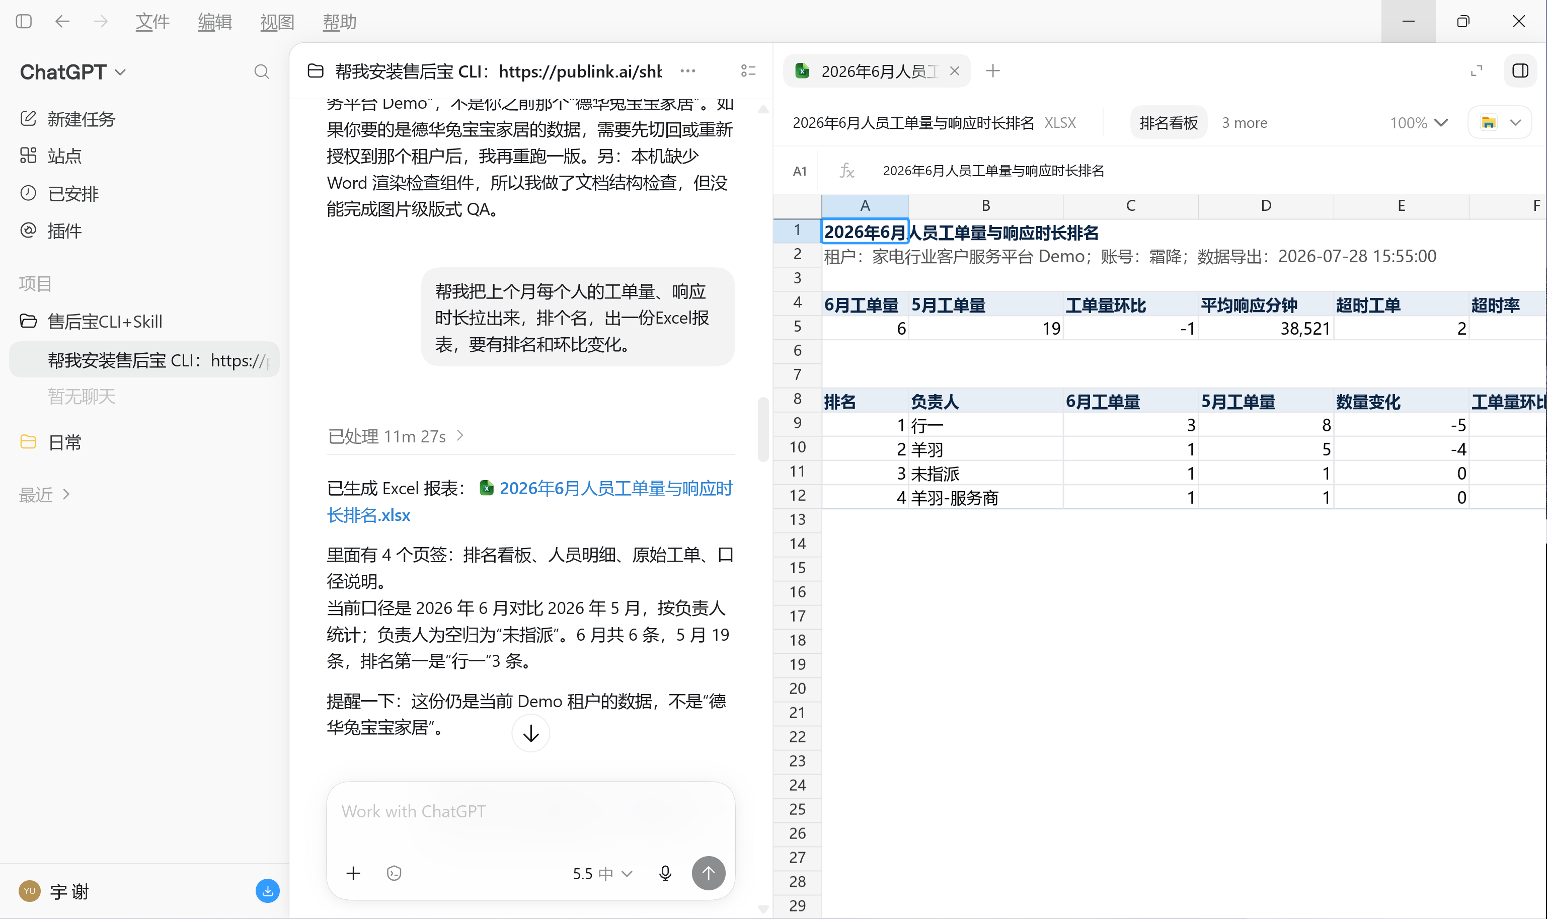Open the 2026年6月人员工单量与响应时长排名.xlsx link
Screen dimensions: 1547x919
530,502
